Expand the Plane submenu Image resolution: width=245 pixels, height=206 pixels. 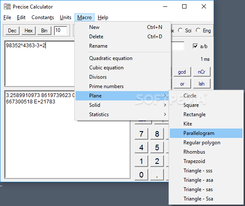(122, 96)
